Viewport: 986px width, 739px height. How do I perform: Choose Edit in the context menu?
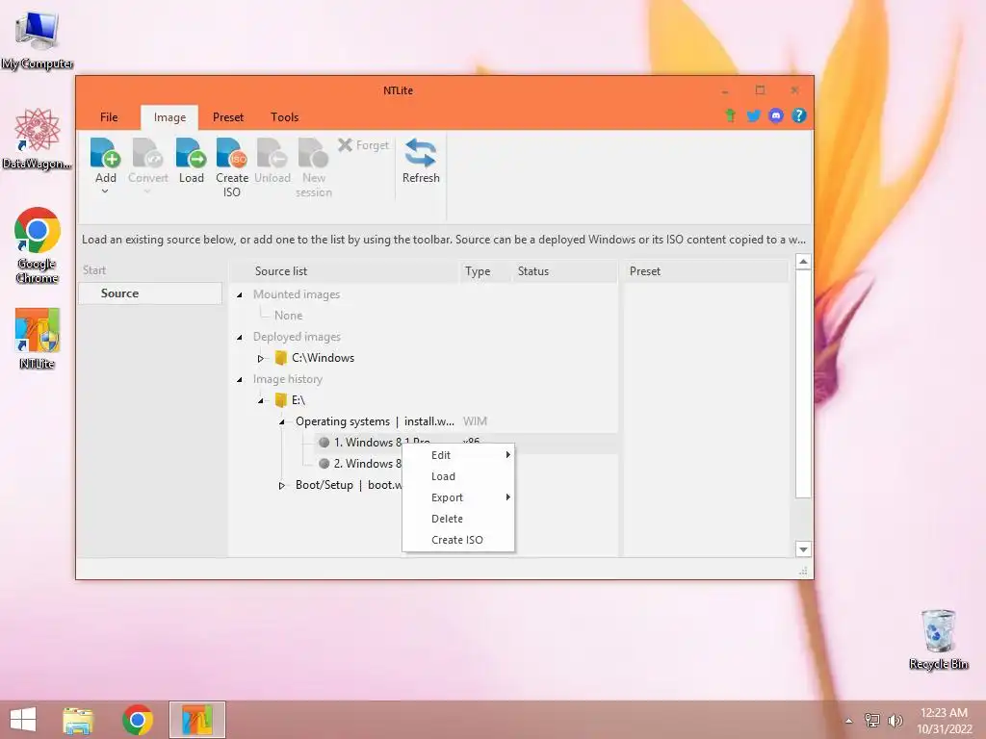pyautogui.click(x=458, y=455)
